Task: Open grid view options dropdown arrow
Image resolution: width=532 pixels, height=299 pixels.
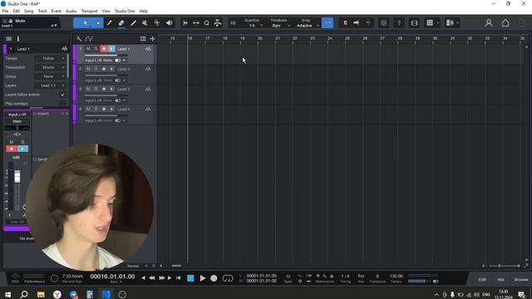Action: coord(438,23)
